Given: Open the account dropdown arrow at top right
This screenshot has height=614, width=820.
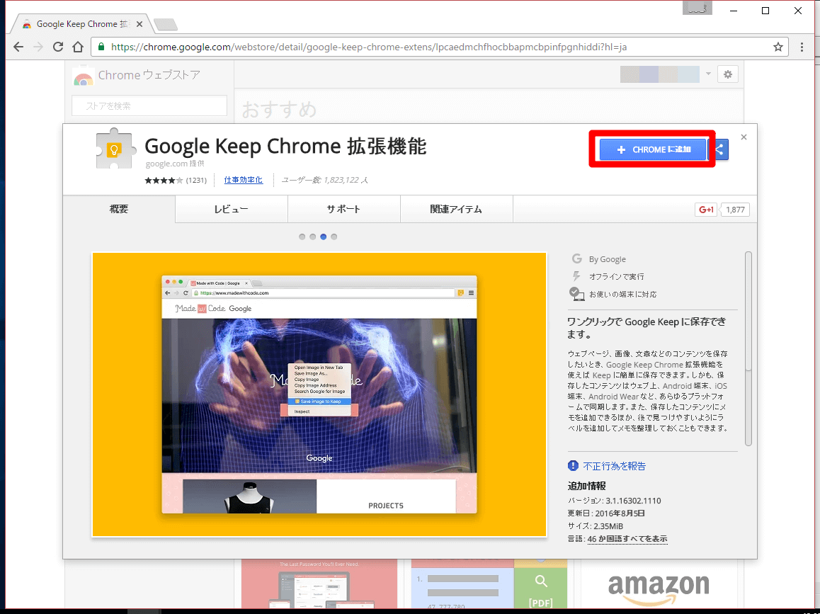Looking at the screenshot, I should pyautogui.click(x=707, y=74).
